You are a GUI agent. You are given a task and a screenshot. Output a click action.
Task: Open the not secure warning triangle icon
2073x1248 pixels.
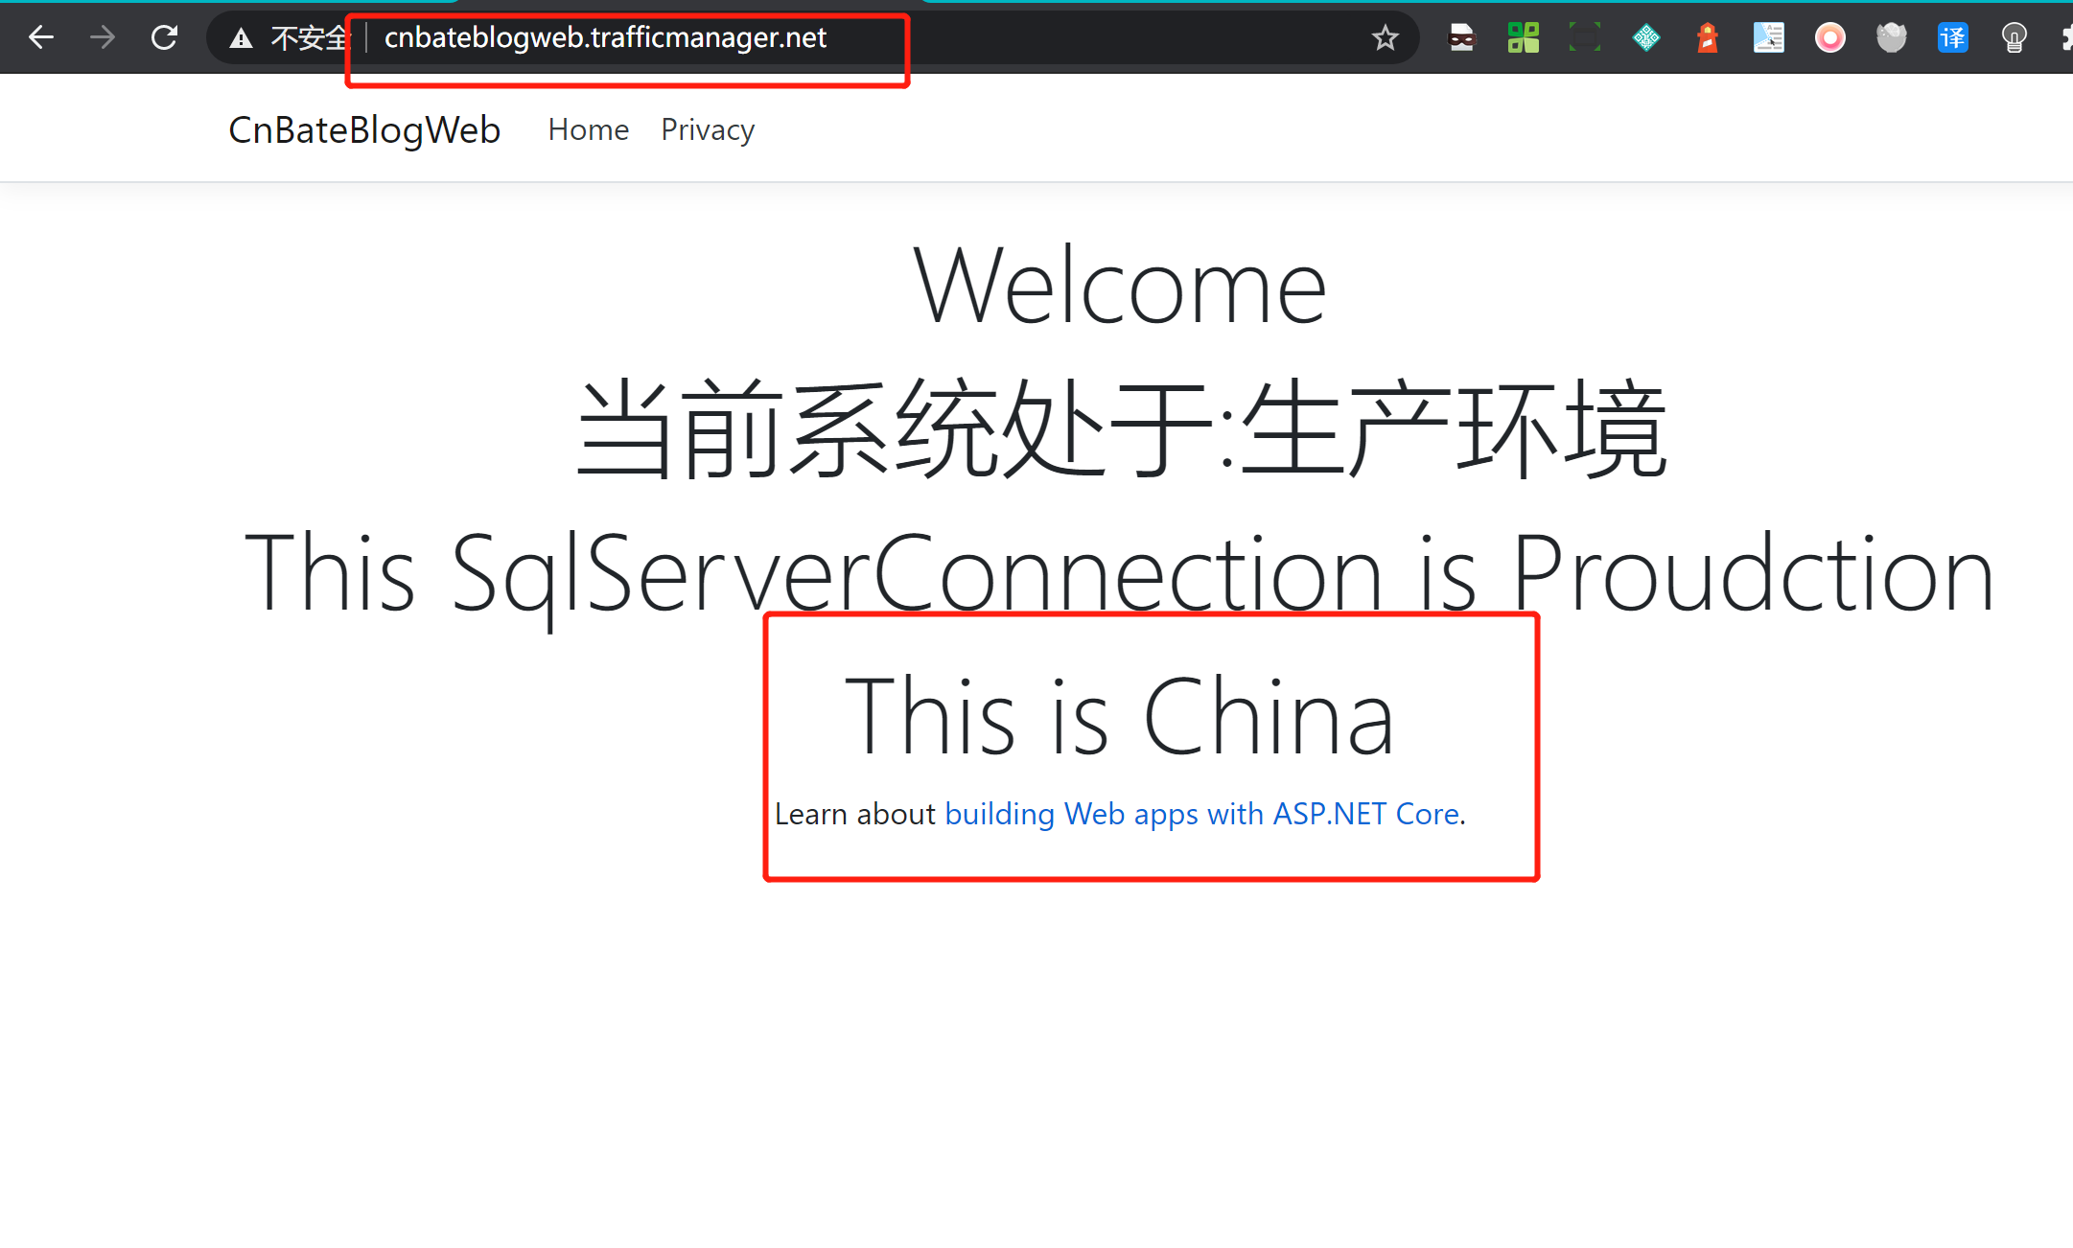coord(241,38)
